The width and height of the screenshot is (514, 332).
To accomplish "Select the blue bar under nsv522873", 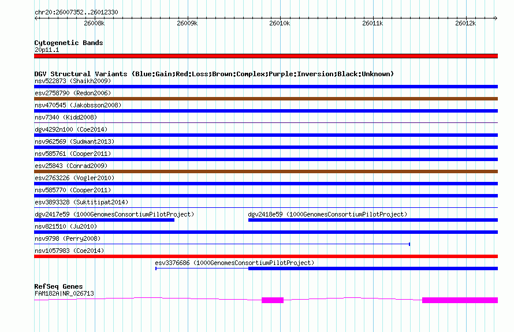I will [x=266, y=87].
